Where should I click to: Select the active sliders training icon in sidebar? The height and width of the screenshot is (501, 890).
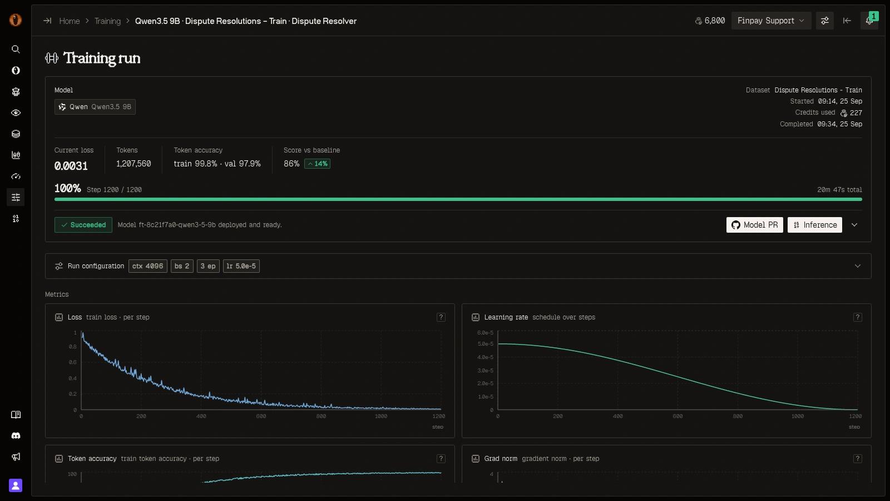[16, 198]
